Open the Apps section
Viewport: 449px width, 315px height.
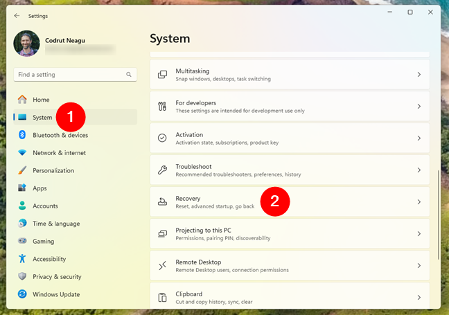75,188
